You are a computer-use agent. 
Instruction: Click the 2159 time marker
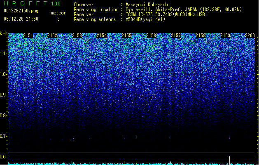[x=225, y=35]
